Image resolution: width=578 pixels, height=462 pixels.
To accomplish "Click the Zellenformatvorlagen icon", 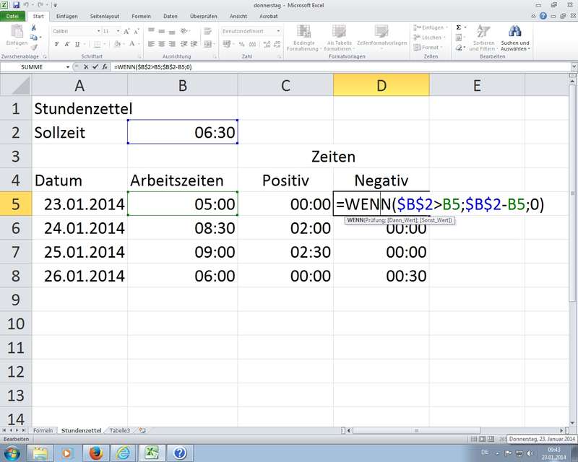I will 382,36.
